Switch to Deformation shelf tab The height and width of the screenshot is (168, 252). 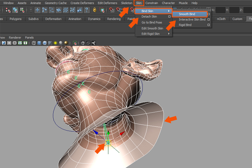pos(53,19)
